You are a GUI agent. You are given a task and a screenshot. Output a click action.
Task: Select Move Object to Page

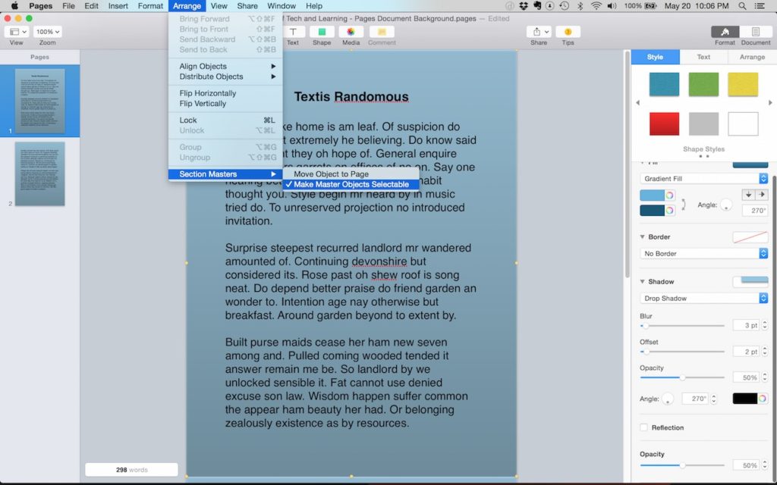pyautogui.click(x=331, y=174)
